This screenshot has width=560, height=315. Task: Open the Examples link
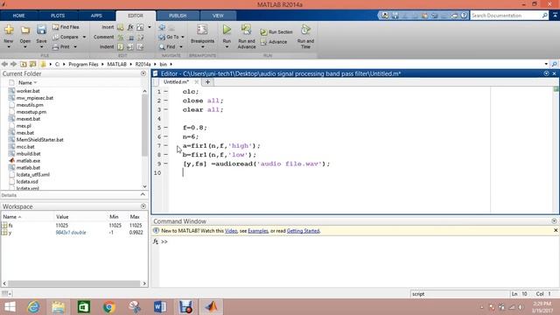[258, 231]
